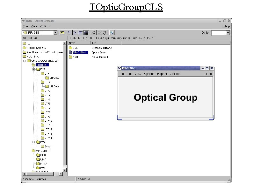Screen dimensions: 253x189
Task: Click the 'Ellipsoidal Mirror 2' title text
Action: (x=102, y=48)
